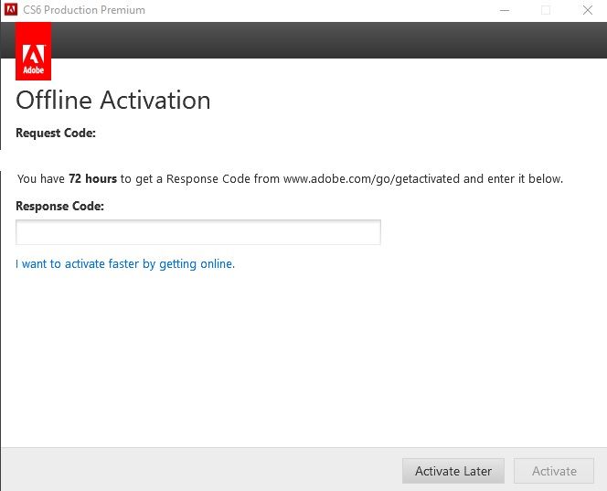Click the red Adobe logo
Screen dimensions: 607x491
pyautogui.click(x=33, y=51)
